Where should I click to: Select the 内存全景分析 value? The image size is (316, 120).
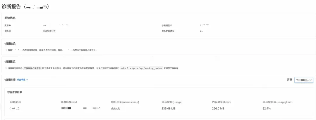coord(49,31)
